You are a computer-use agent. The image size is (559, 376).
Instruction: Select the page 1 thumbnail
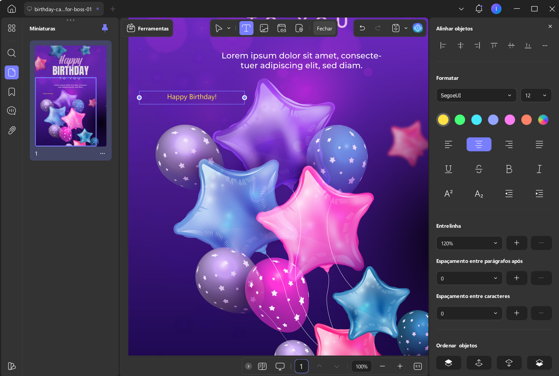point(71,96)
